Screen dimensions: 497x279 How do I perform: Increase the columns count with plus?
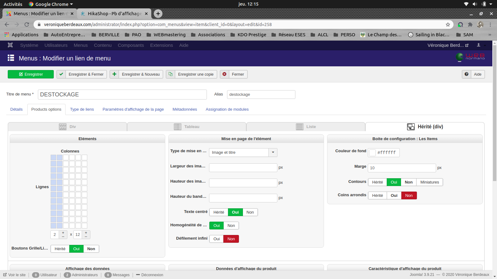pos(63,233)
